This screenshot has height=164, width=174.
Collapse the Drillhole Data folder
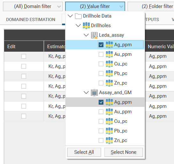point(70,16)
